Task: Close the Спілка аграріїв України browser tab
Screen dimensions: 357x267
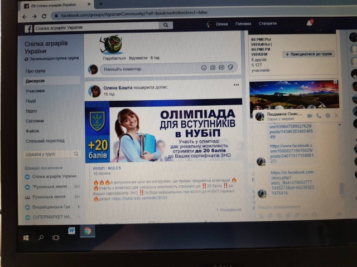Action: pyautogui.click(x=89, y=4)
